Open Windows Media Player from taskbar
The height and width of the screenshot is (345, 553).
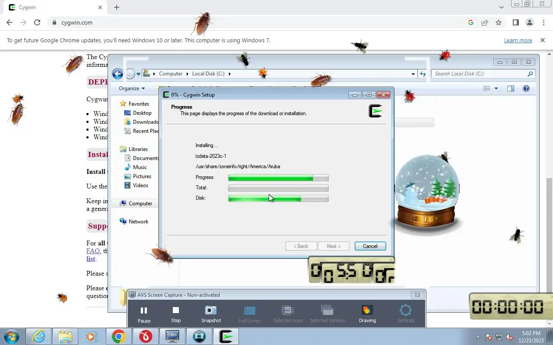pyautogui.click(x=91, y=336)
